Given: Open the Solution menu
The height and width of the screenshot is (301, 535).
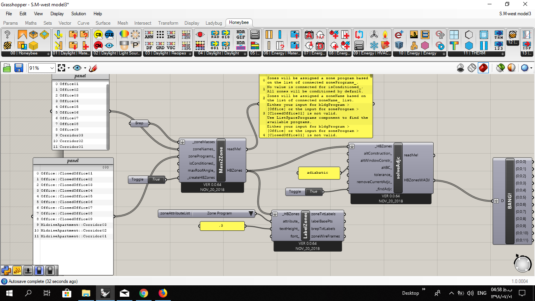Looking at the screenshot, I should coord(79,14).
